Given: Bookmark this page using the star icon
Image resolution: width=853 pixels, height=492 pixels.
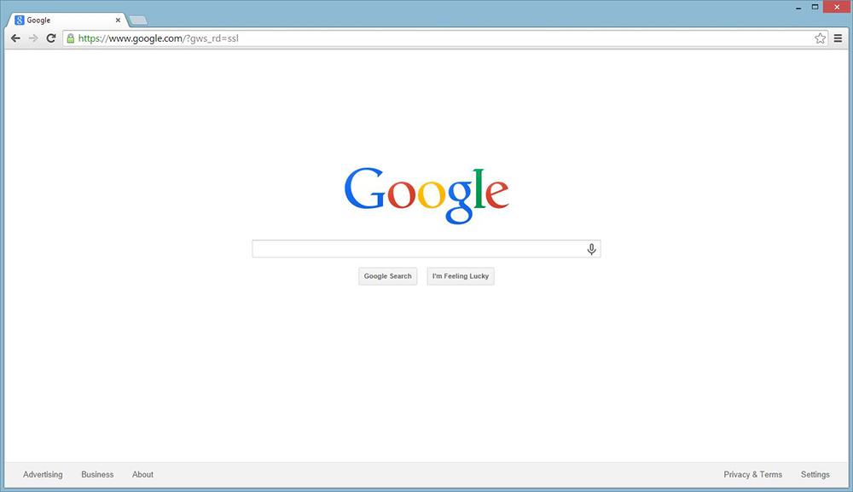Looking at the screenshot, I should [x=820, y=38].
